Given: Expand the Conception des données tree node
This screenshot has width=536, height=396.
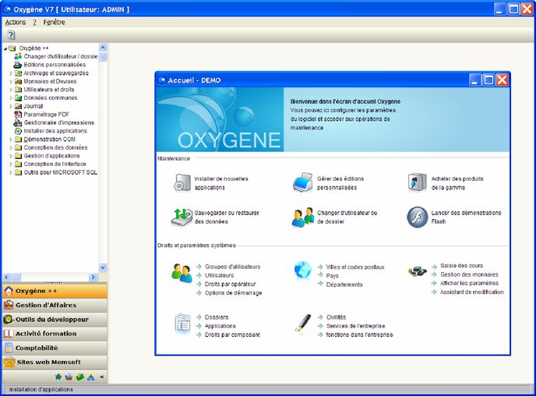Looking at the screenshot, I should 11,148.
